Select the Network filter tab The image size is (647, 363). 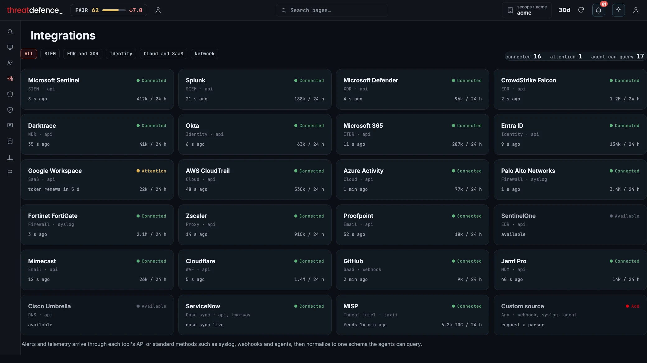[x=205, y=54]
